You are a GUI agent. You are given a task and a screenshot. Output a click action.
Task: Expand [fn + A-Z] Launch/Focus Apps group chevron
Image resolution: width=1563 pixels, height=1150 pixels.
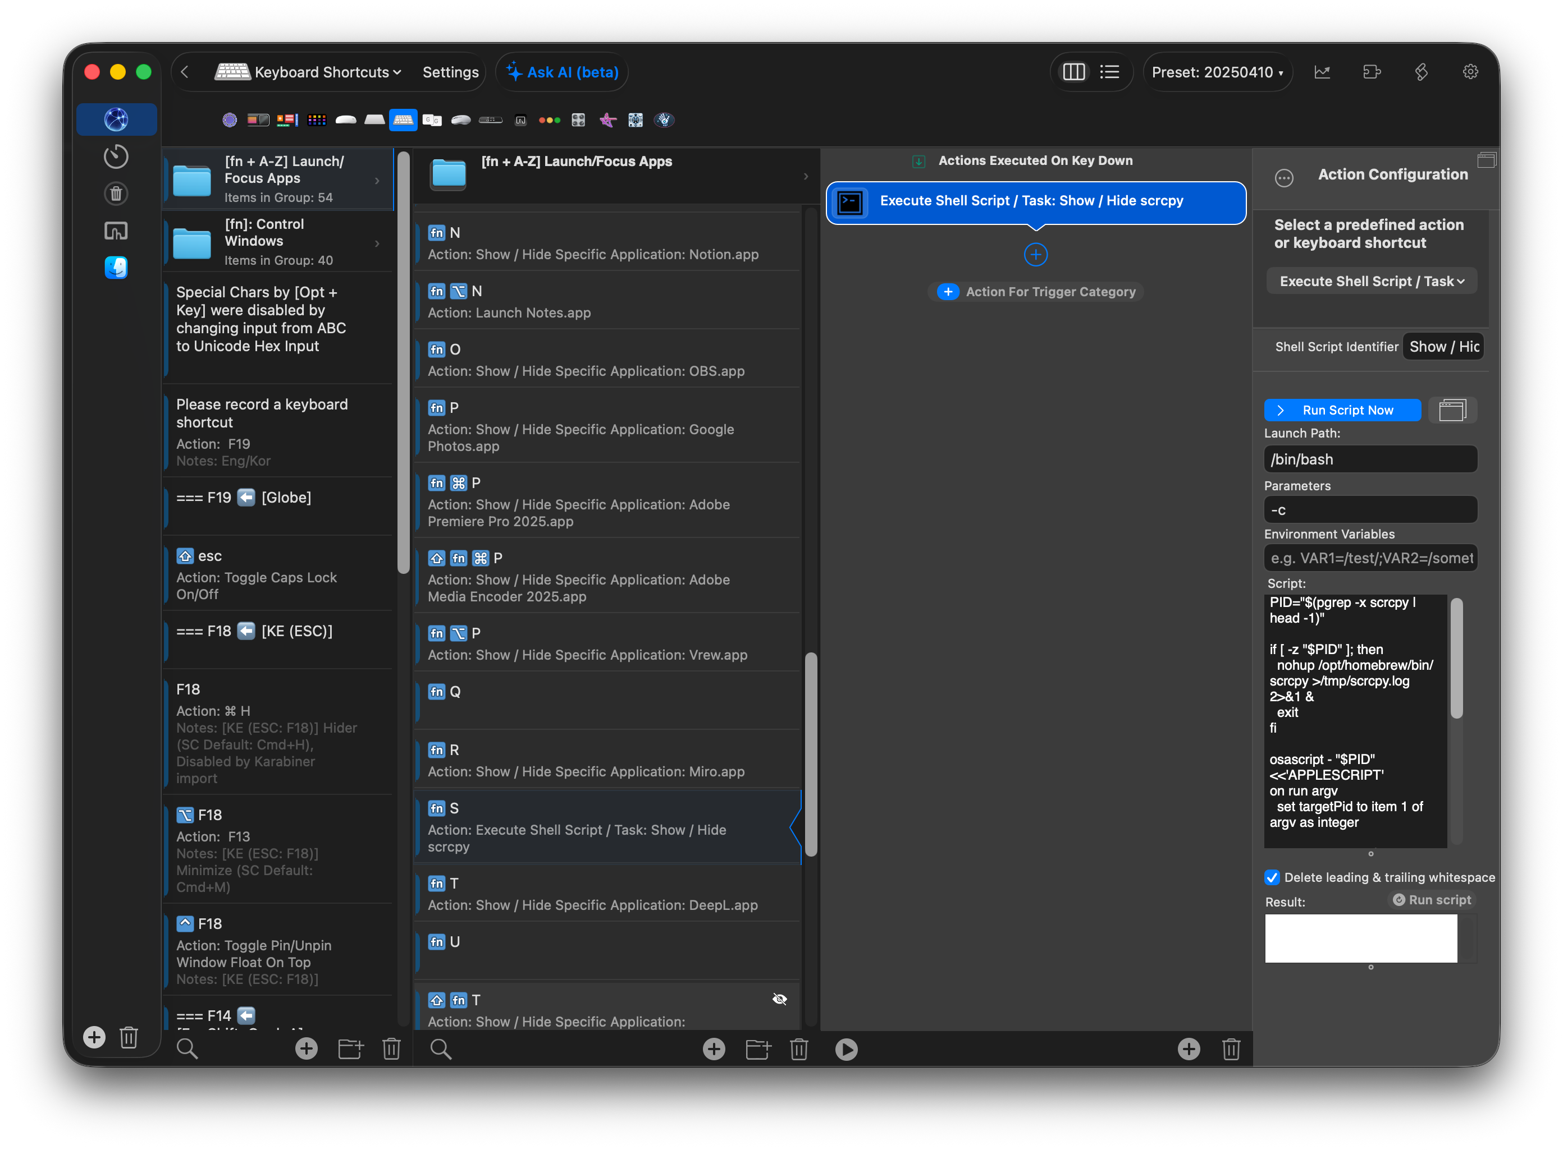(377, 180)
